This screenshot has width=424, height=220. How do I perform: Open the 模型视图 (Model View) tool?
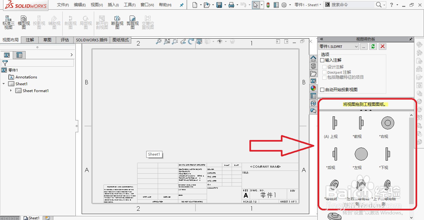coord(24,22)
